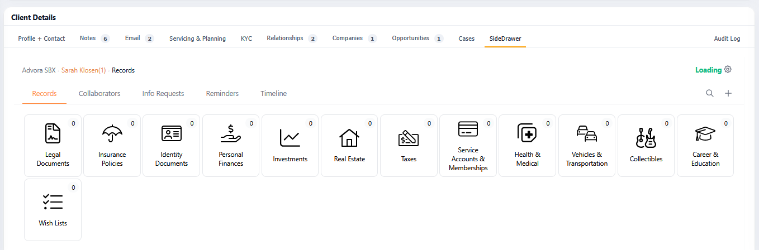Viewport: 759px width, 250px height.
Task: Click the Real Estate label
Action: point(349,159)
